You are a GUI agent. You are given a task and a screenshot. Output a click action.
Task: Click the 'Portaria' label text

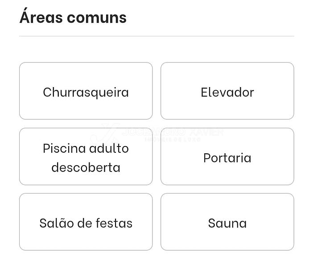click(x=227, y=158)
